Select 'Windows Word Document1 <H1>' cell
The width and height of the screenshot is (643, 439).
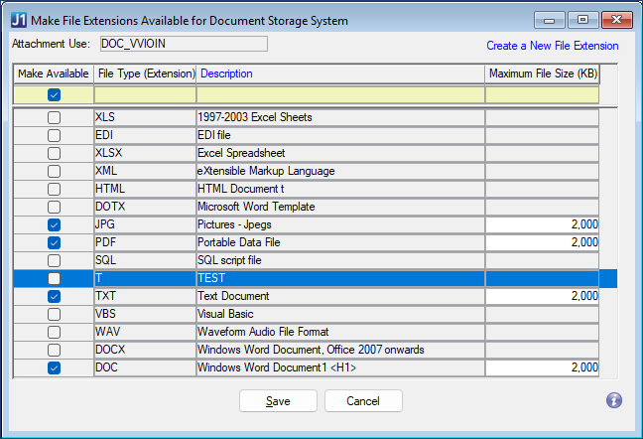point(340,367)
